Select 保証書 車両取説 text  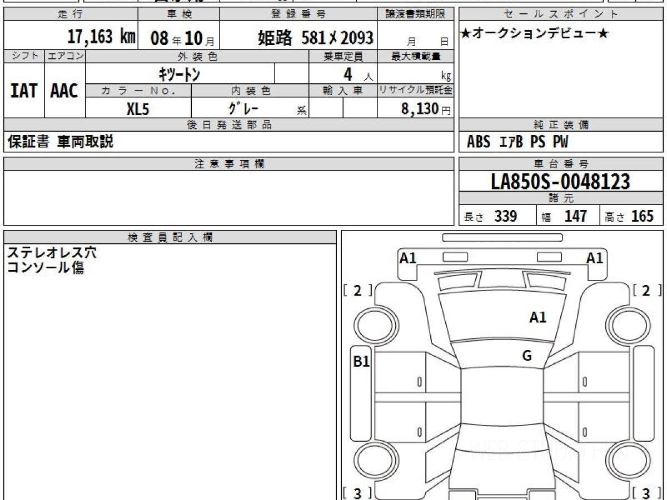tap(60, 142)
